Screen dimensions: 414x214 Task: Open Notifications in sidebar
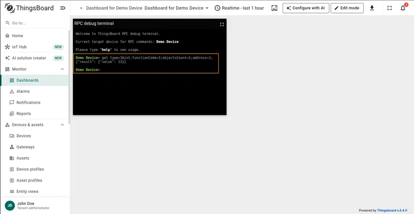coord(35,103)
